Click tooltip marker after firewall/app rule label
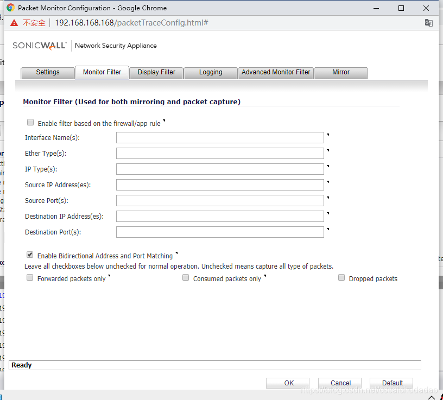 pyautogui.click(x=164, y=120)
